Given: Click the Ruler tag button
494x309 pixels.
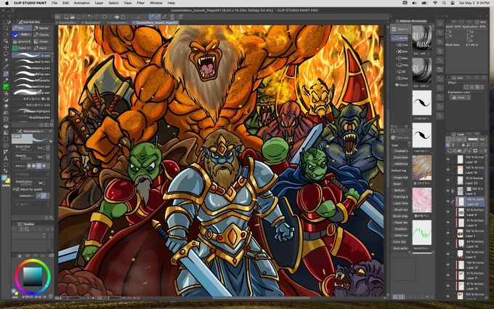Looking at the screenshot, I should [x=397, y=184].
